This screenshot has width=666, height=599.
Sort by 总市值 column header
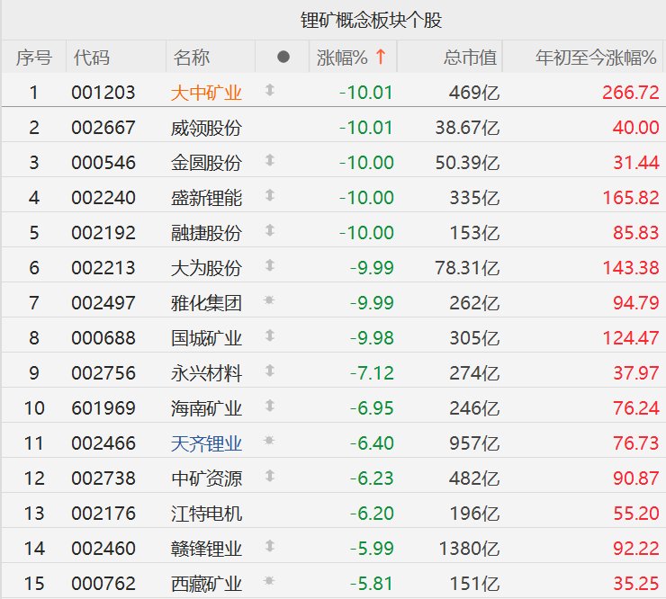(470, 58)
